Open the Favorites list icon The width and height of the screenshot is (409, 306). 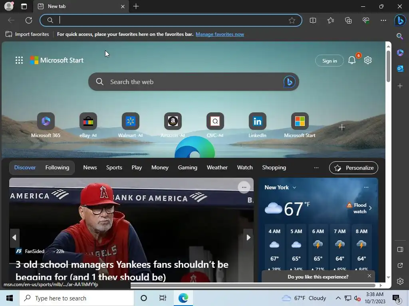[x=330, y=20]
